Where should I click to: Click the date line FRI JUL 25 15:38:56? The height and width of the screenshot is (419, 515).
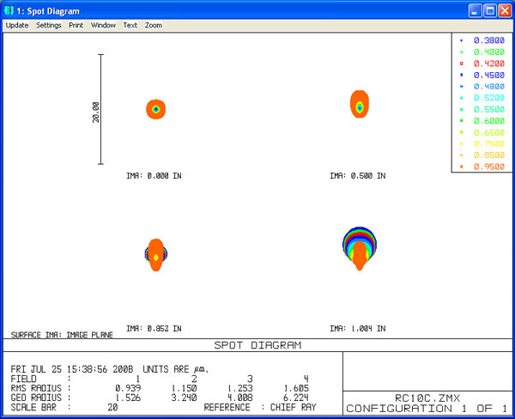coord(71,369)
